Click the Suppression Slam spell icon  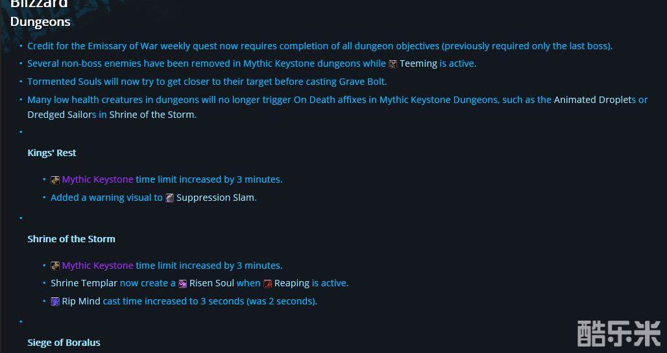click(169, 198)
